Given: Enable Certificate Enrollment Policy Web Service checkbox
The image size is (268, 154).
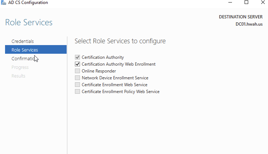Looking at the screenshot, I should (x=77, y=92).
